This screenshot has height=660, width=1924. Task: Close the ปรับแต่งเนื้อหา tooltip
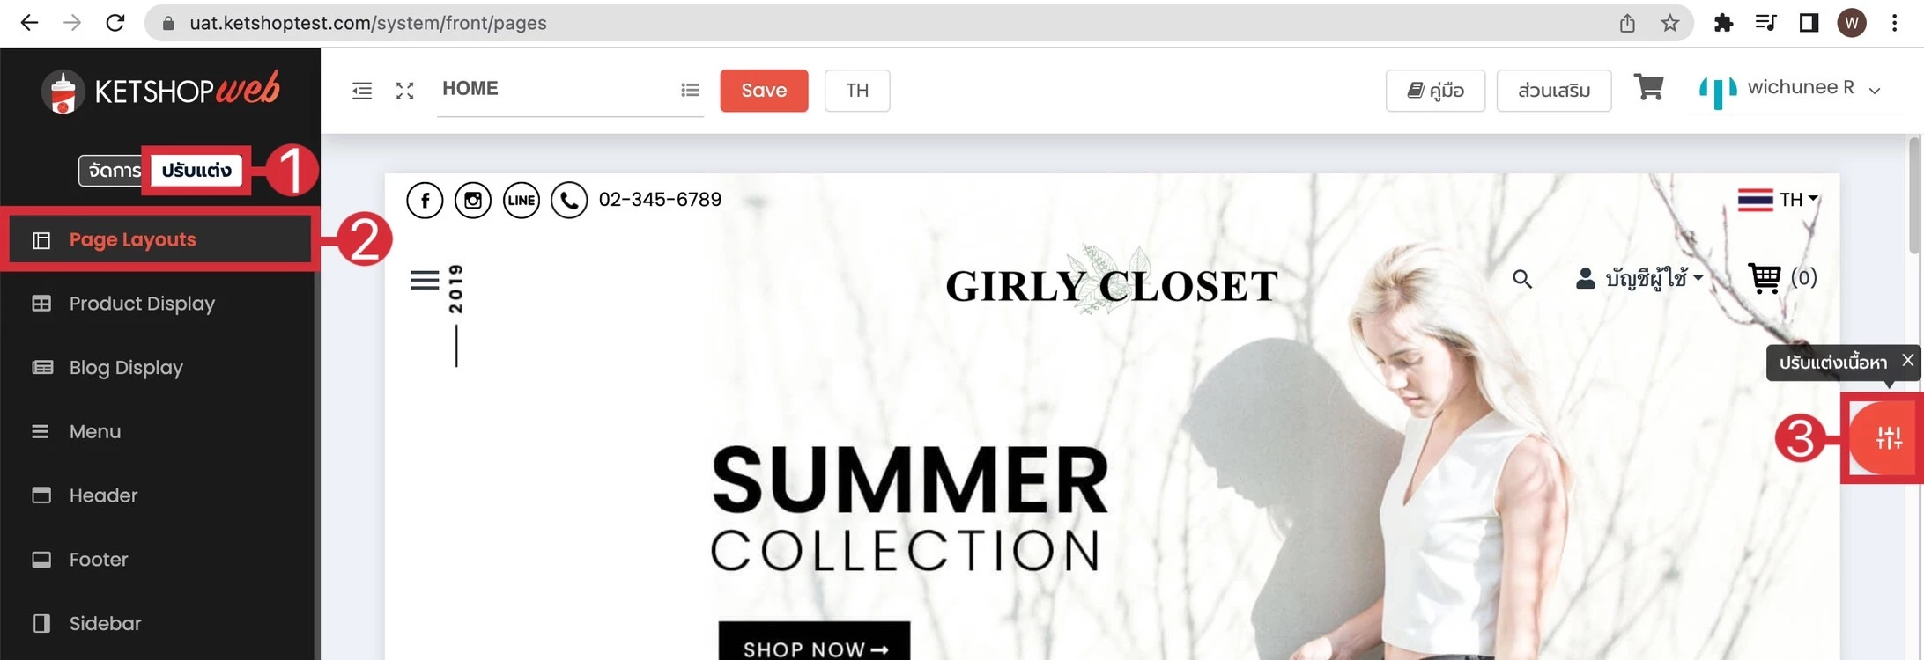pyautogui.click(x=1907, y=360)
